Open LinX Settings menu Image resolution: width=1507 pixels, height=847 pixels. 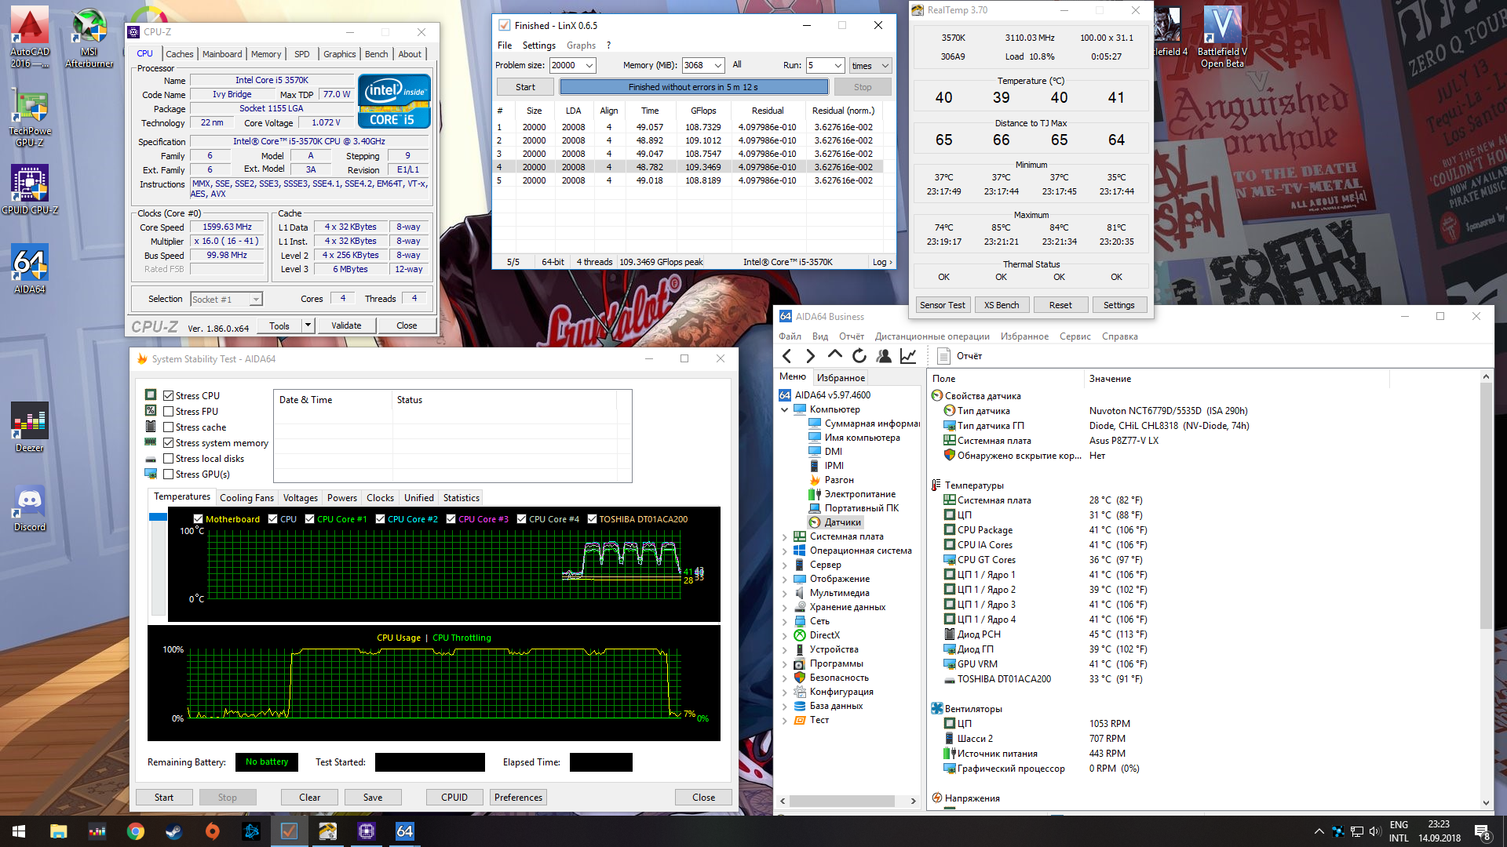(x=538, y=45)
